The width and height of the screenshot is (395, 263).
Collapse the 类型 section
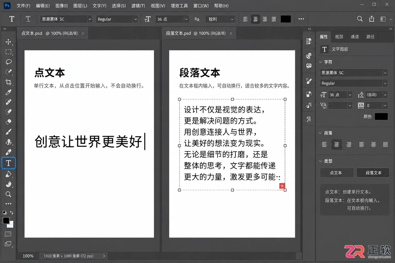pyautogui.click(x=320, y=161)
